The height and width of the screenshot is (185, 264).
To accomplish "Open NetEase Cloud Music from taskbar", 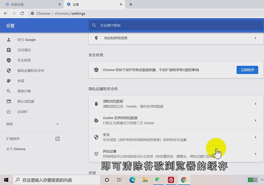I will [171, 180].
